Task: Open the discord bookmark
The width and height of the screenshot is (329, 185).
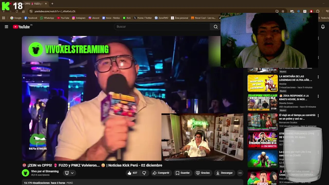Action: (94, 18)
